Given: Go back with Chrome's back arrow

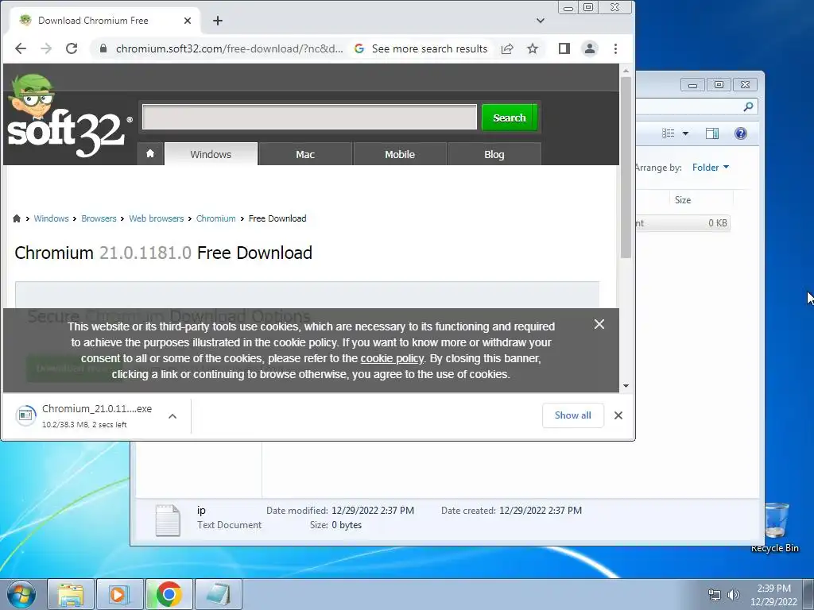Looking at the screenshot, I should tap(21, 48).
